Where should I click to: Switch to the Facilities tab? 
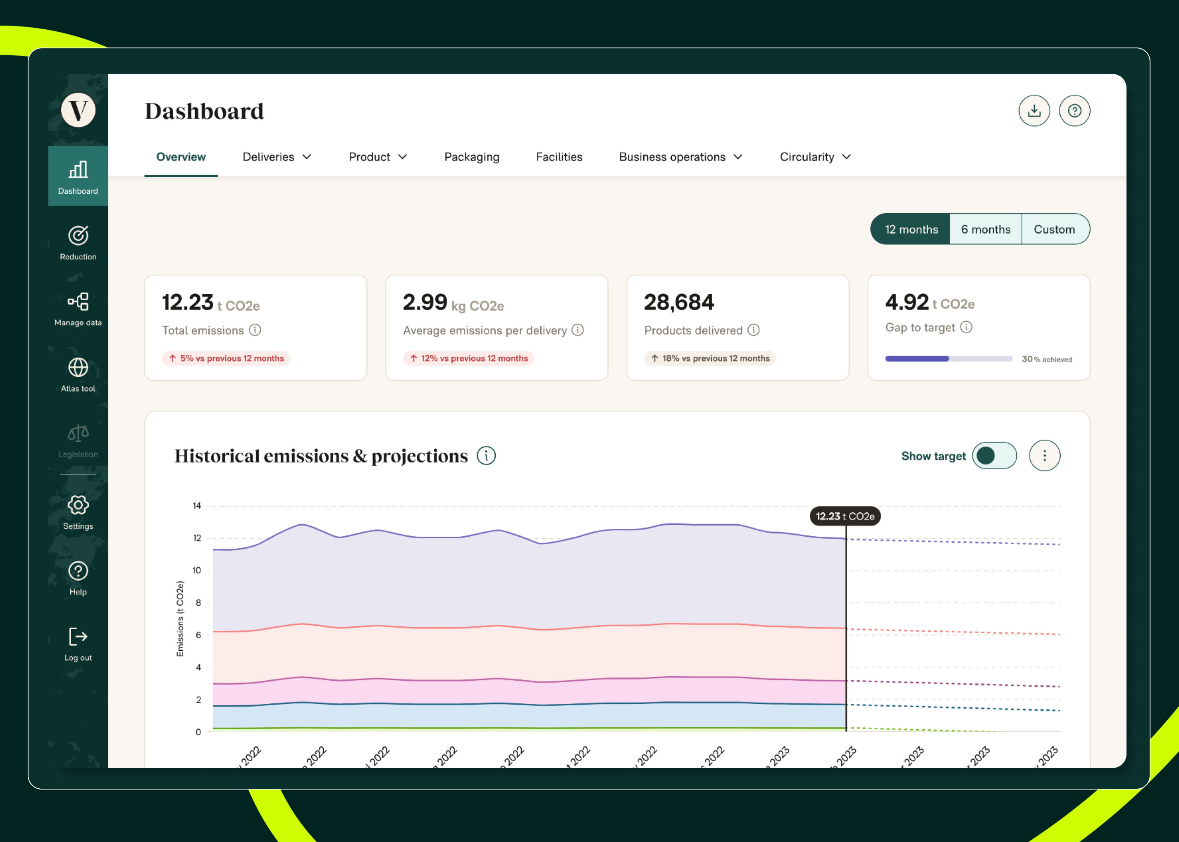pyautogui.click(x=558, y=157)
